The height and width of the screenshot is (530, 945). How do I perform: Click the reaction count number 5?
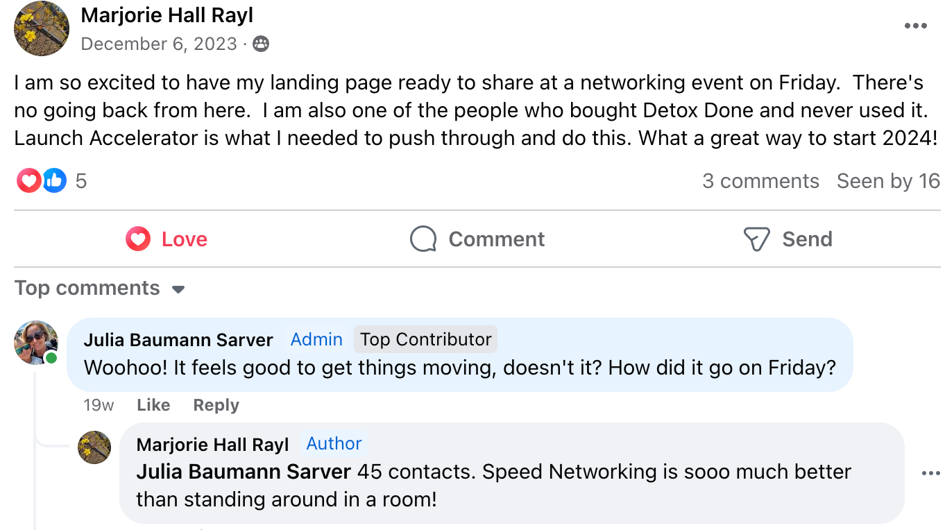click(81, 181)
